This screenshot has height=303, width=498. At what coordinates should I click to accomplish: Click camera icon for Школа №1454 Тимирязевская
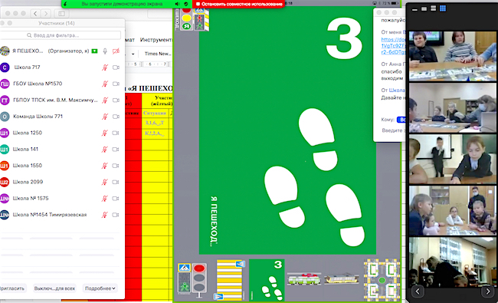116,215
